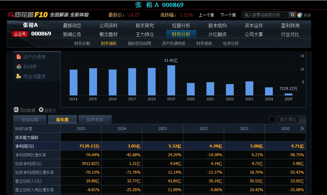Click the 2025 bar in chart
This screenshot has width=327, height=195.
point(288,94)
